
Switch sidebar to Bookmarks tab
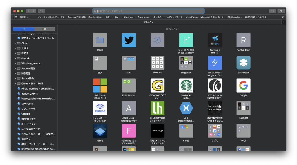(x=23, y=29)
